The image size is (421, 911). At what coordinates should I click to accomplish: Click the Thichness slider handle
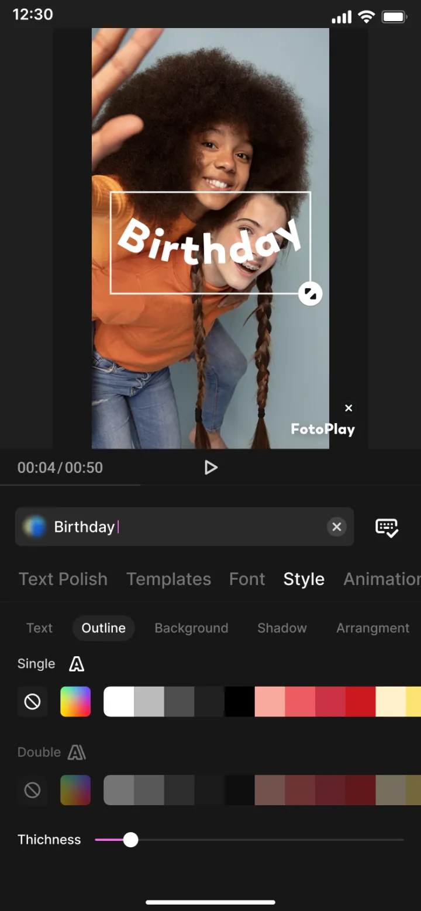[x=130, y=840]
